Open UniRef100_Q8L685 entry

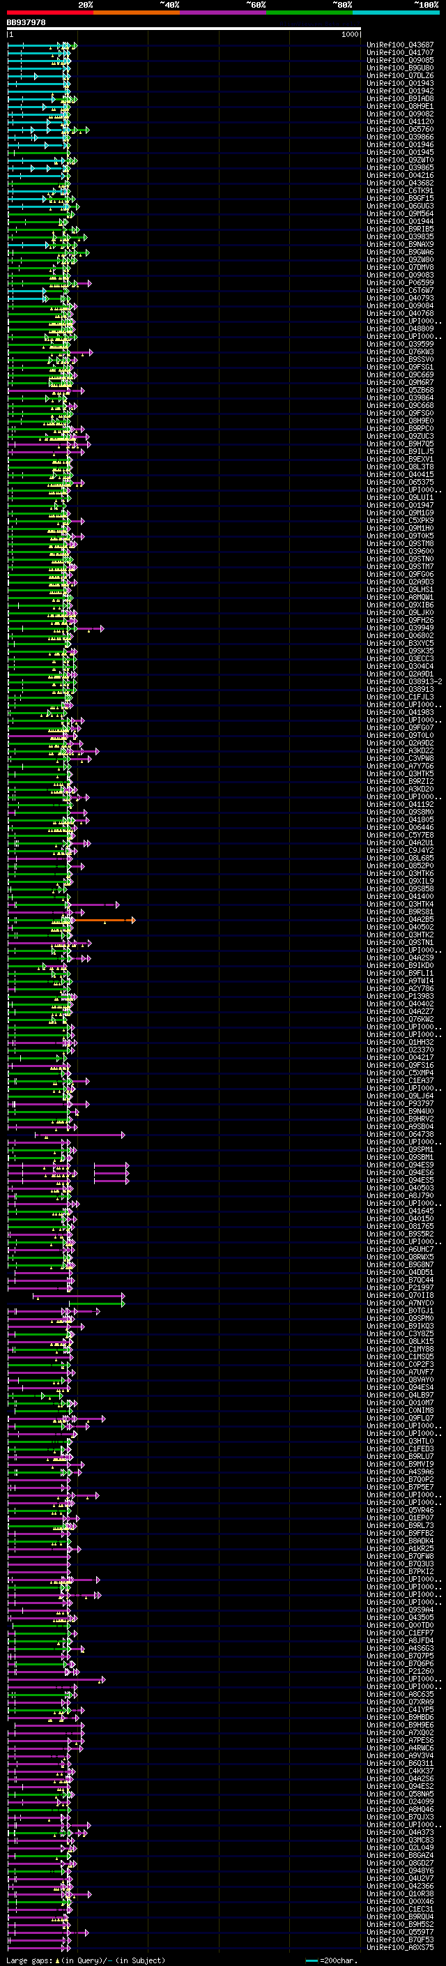tap(400, 858)
